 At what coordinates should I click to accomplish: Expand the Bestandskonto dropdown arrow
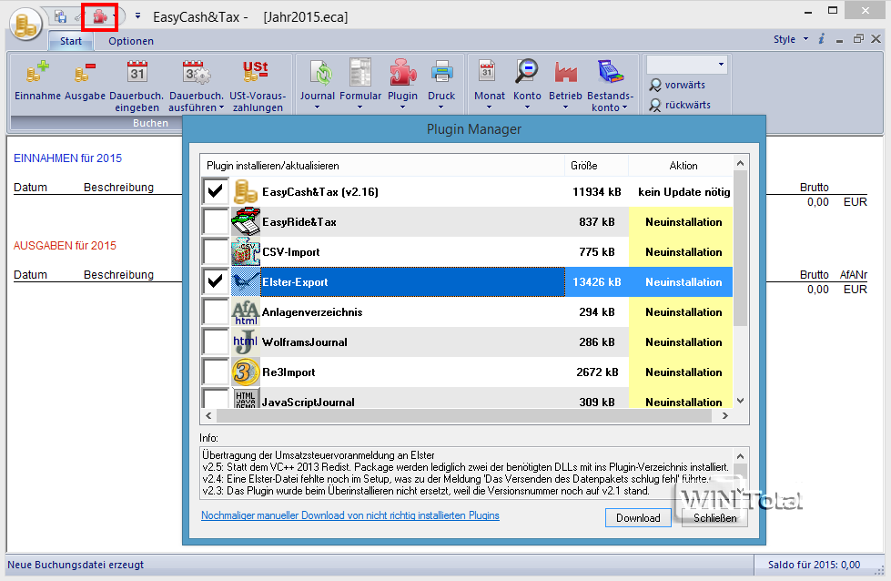pos(624,107)
